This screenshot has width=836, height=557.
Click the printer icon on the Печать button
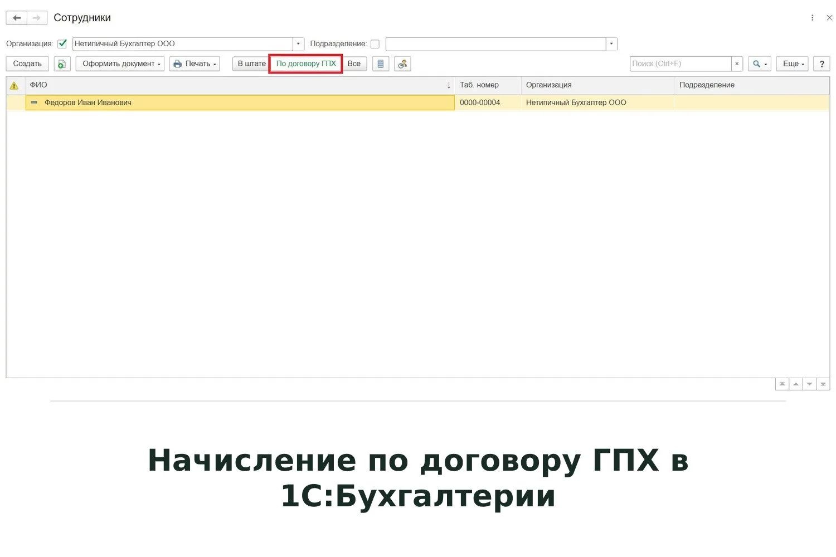[x=178, y=64]
